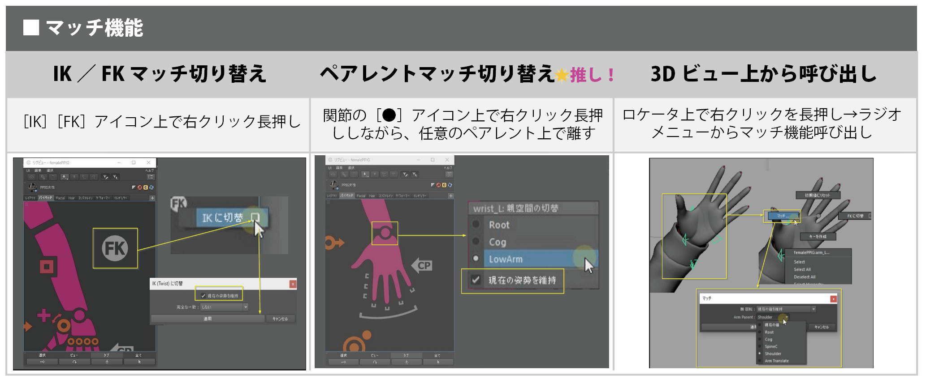
Task: Toggle 現在の姿勢を維持 checkbox in IK (Twist) dialog
Action: 203,296
